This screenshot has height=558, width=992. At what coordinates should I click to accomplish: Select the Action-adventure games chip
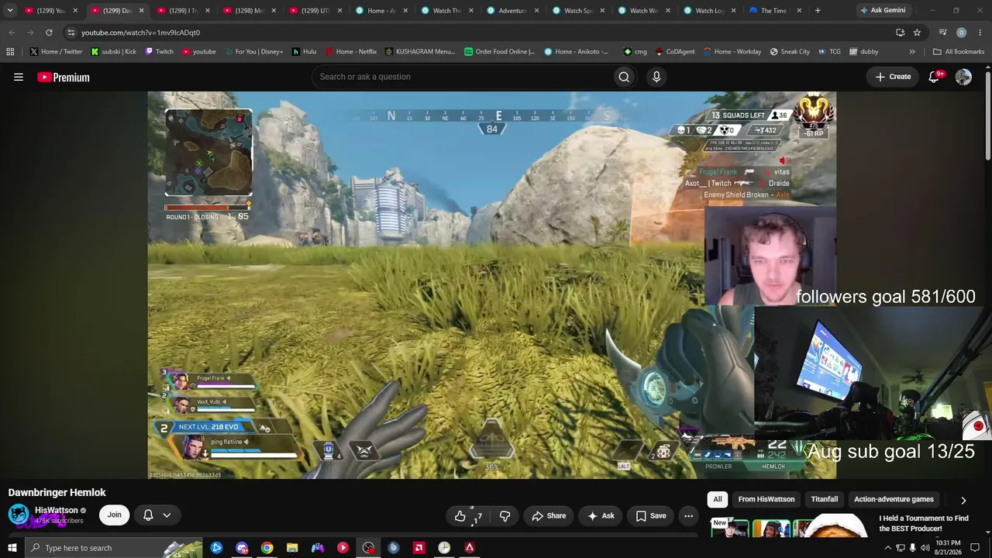click(x=894, y=500)
